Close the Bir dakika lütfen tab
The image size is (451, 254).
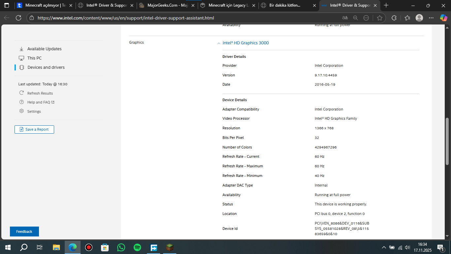pyautogui.click(x=314, y=5)
